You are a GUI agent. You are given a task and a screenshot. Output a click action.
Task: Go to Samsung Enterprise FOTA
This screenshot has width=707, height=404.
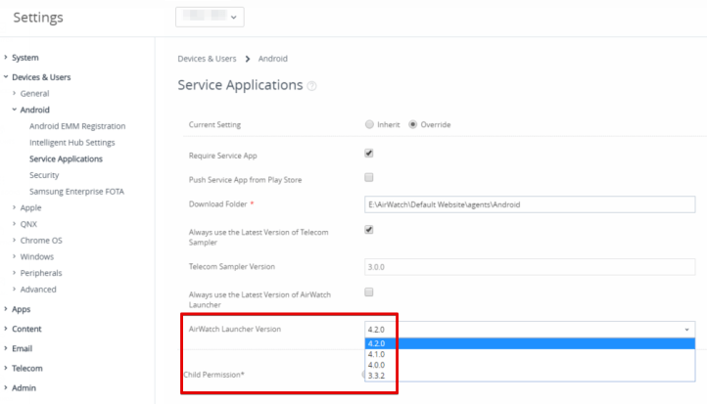76,191
